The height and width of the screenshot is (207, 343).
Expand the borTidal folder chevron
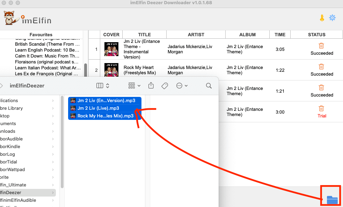click(x=53, y=162)
